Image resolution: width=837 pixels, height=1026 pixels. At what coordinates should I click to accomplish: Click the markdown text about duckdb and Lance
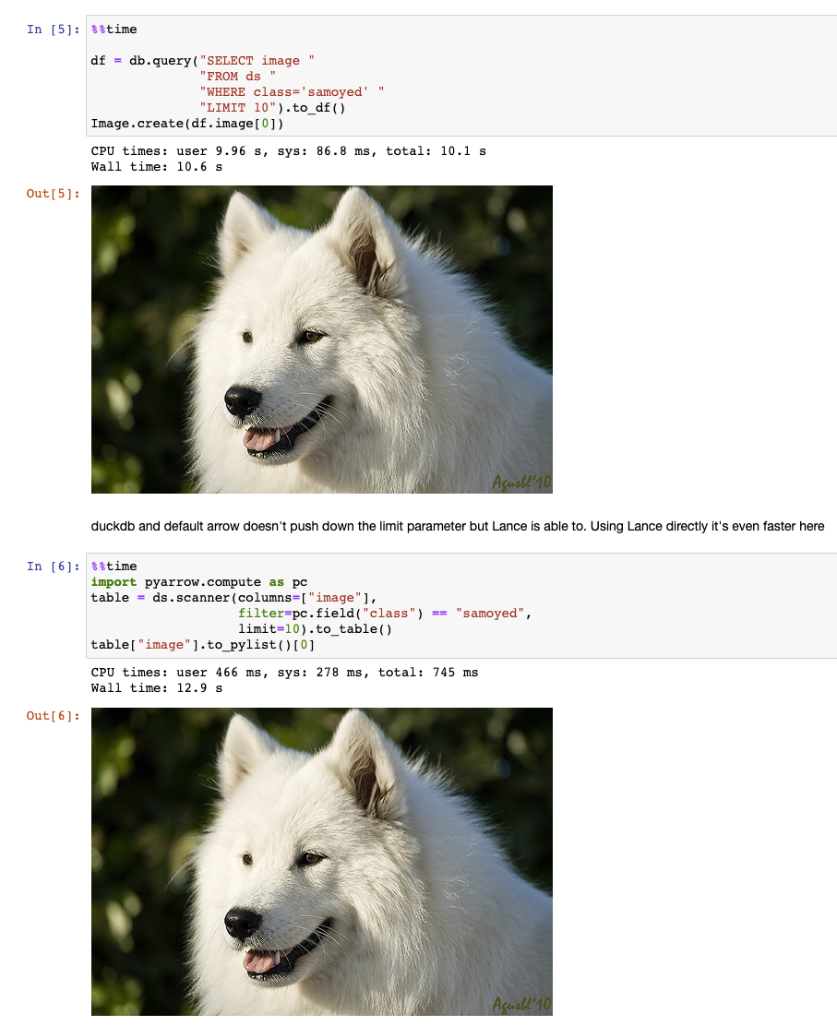[458, 527]
